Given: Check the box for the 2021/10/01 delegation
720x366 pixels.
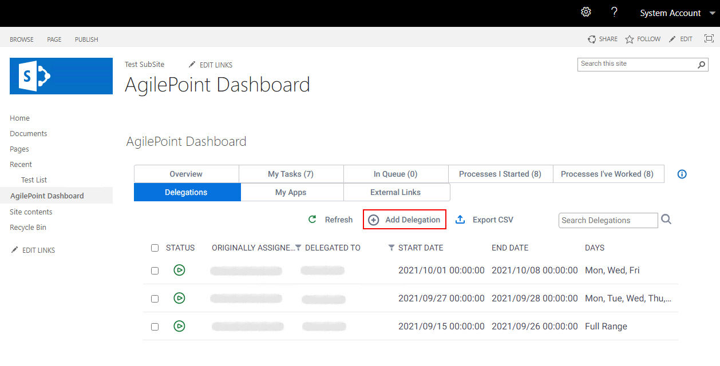Looking at the screenshot, I should [x=155, y=270].
